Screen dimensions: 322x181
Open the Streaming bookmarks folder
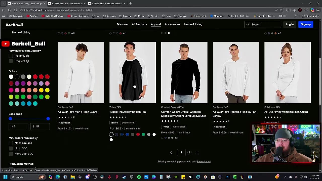pos(109,16)
